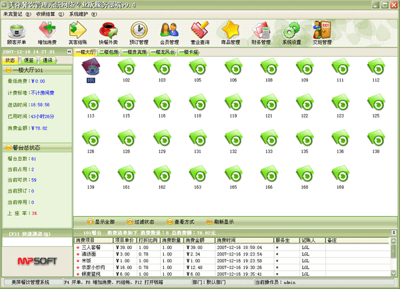Collapse the 餐台总状态 panel
Viewport: 400px width, 289px height.
pos(65,148)
